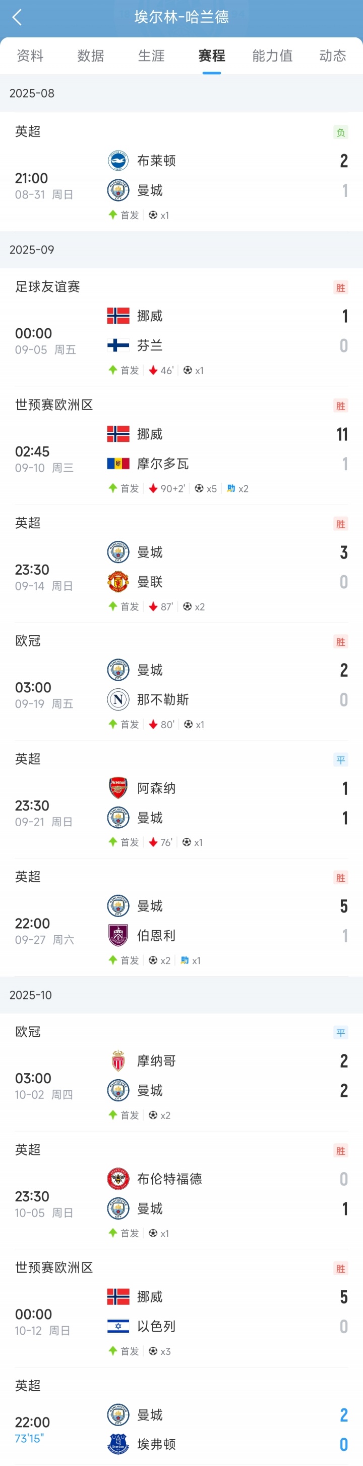
Task: Tap the back arrow in header
Action: click(x=17, y=18)
